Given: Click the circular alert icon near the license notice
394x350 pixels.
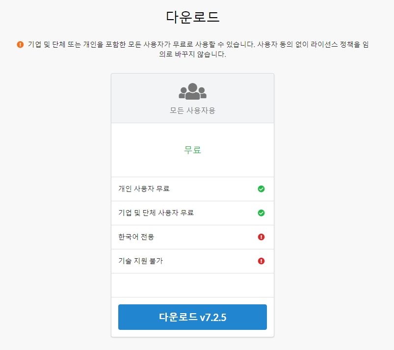Looking at the screenshot, I should [19, 44].
